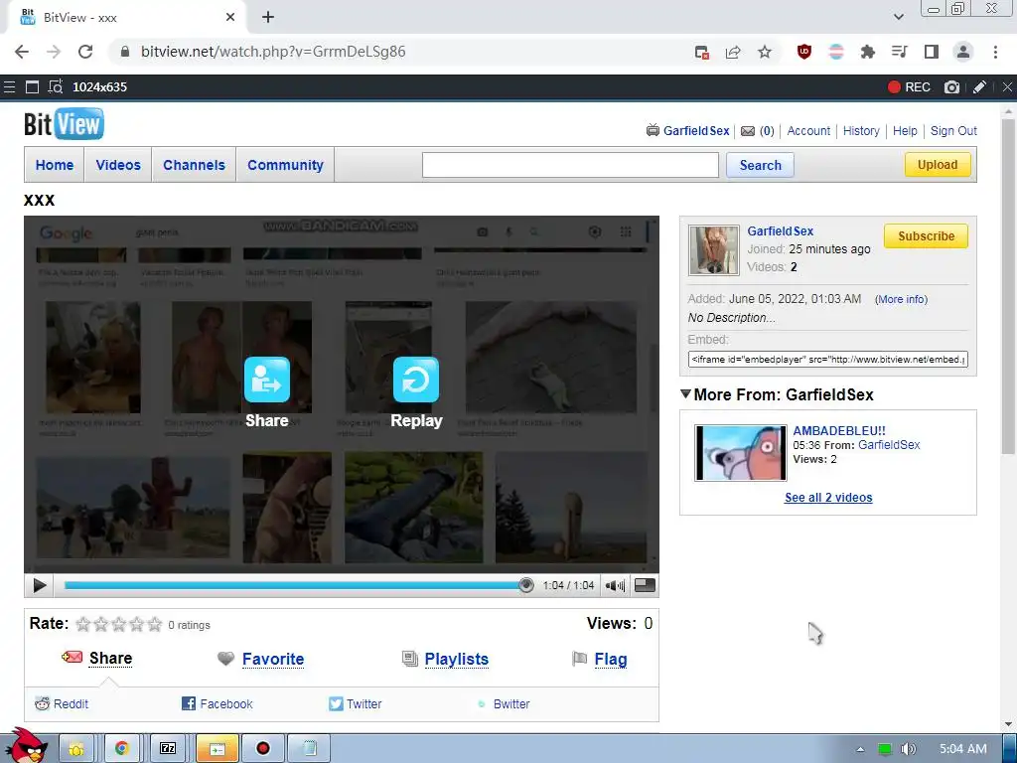The height and width of the screenshot is (763, 1017).
Task: Click the recorder find-window magnifier icon
Action: (56, 87)
